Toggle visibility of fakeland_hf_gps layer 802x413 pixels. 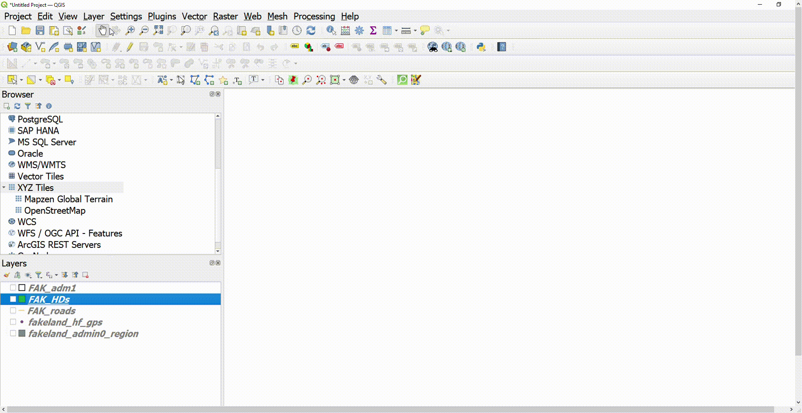[x=13, y=322]
